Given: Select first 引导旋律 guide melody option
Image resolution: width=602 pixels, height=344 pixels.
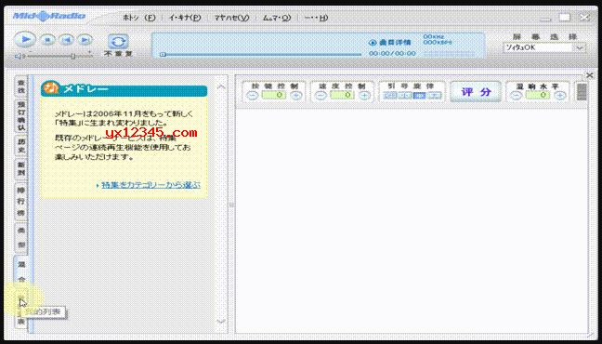Looking at the screenshot, I should [390, 96].
